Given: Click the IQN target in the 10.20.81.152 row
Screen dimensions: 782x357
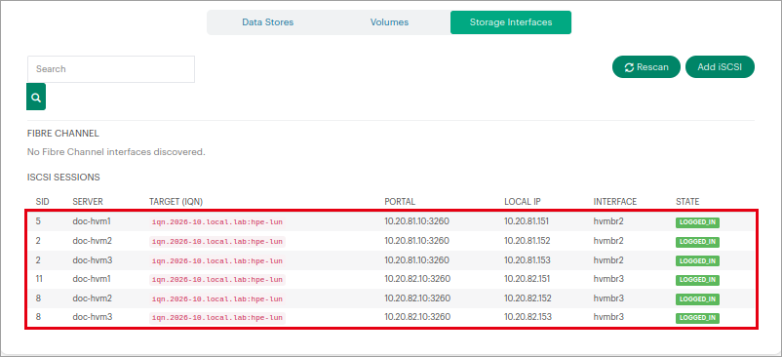Looking at the screenshot, I should pos(217,242).
